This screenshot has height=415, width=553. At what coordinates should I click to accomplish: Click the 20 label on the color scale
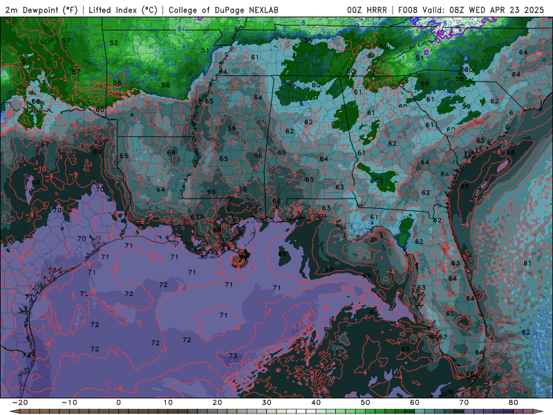pyautogui.click(x=217, y=403)
